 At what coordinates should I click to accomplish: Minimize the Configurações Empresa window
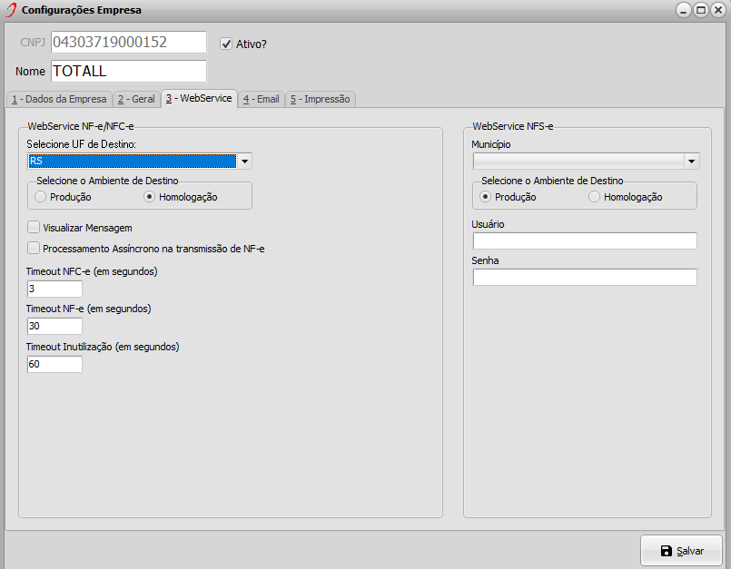pyautogui.click(x=684, y=10)
